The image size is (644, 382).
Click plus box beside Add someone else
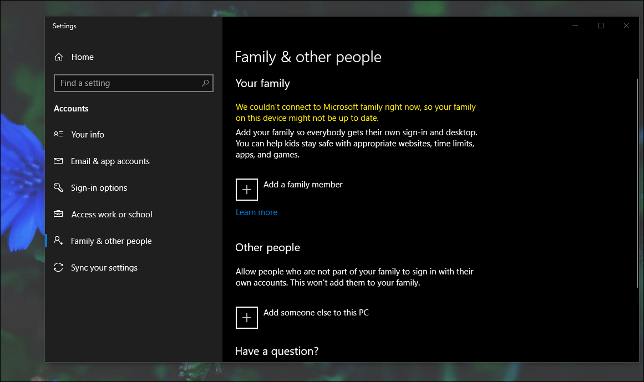pyautogui.click(x=247, y=318)
